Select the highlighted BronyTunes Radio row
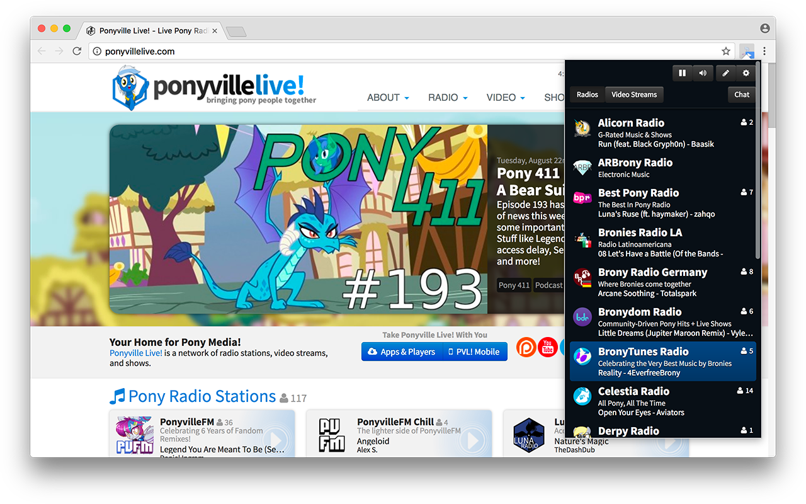 tap(663, 362)
